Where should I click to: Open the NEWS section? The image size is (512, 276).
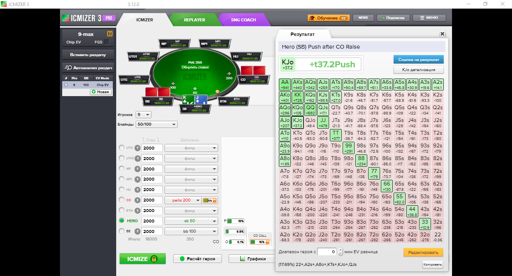[363, 18]
